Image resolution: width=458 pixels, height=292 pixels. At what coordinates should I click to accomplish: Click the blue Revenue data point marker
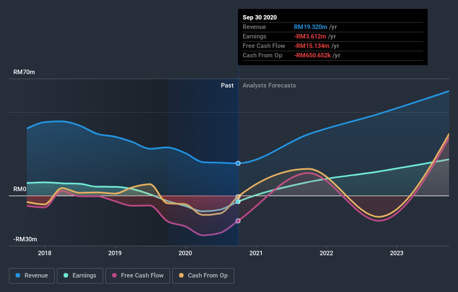(238, 163)
